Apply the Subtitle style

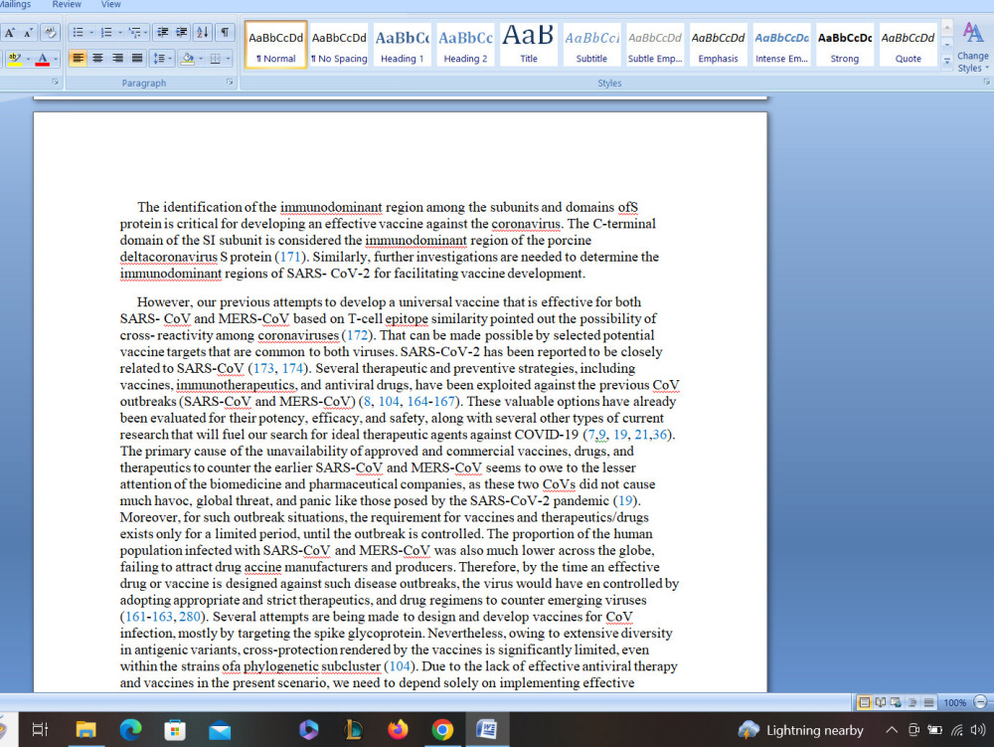click(x=591, y=44)
